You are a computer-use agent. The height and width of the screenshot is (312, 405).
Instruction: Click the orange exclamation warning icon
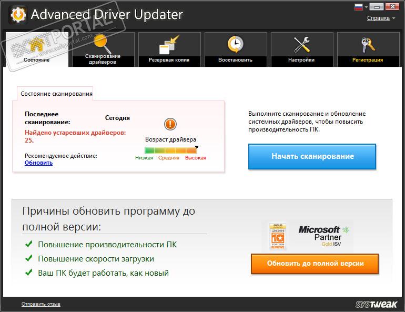click(170, 124)
